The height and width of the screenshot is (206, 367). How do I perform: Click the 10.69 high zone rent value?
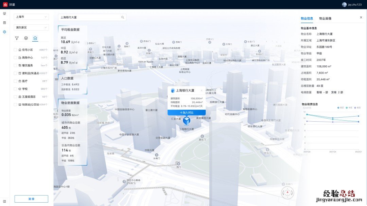click(66, 42)
